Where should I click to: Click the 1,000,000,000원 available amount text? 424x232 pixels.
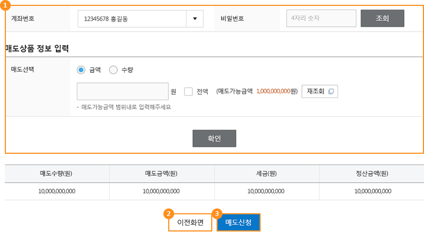(277, 91)
